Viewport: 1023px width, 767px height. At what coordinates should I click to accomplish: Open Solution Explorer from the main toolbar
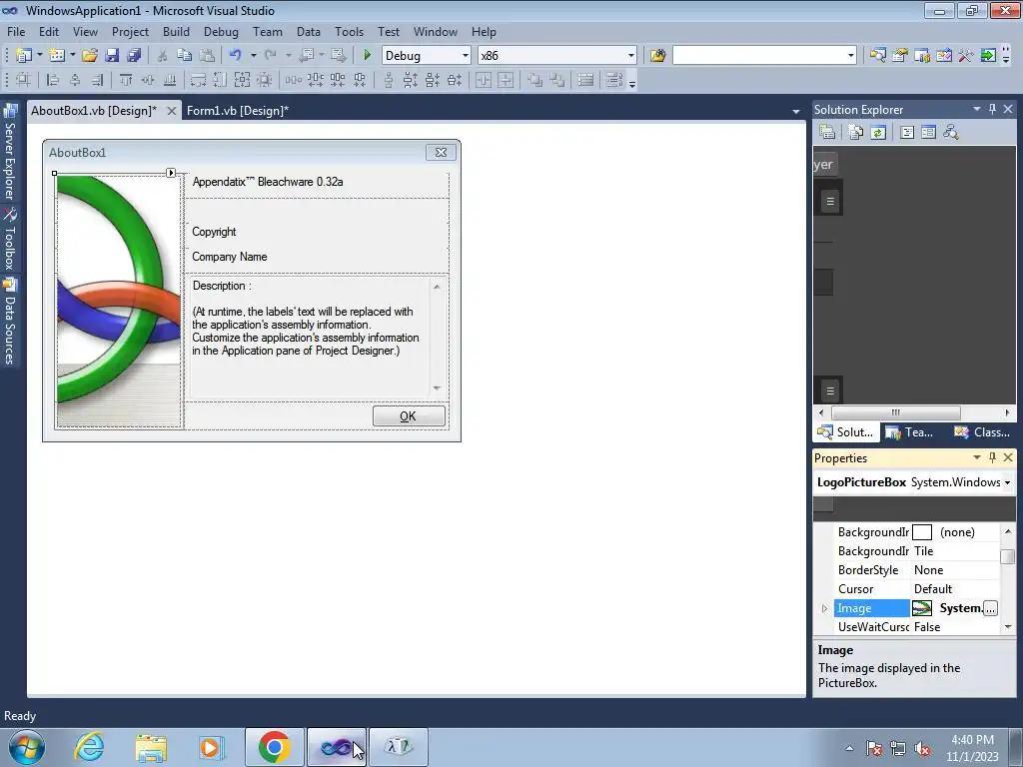tap(877, 56)
